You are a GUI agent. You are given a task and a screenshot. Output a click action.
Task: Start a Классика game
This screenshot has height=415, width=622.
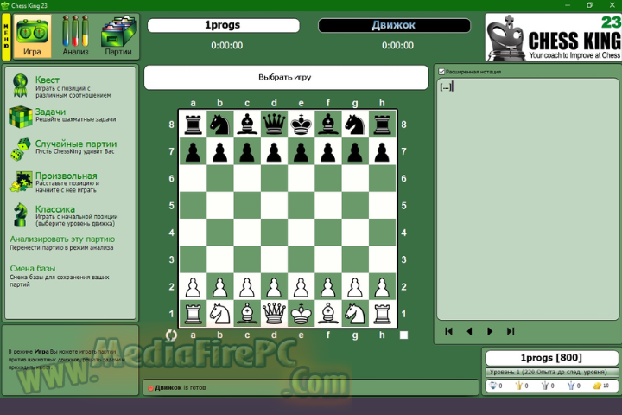pyautogui.click(x=55, y=209)
